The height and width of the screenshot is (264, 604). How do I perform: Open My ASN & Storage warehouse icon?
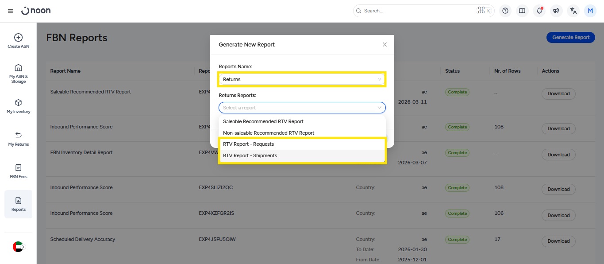(19, 68)
